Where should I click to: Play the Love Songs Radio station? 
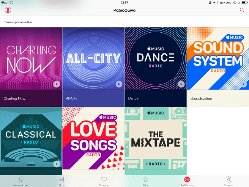coord(119,164)
